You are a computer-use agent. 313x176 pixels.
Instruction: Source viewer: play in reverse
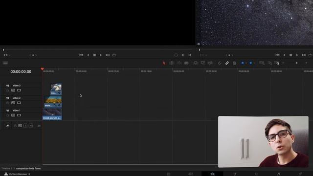(x=88, y=55)
